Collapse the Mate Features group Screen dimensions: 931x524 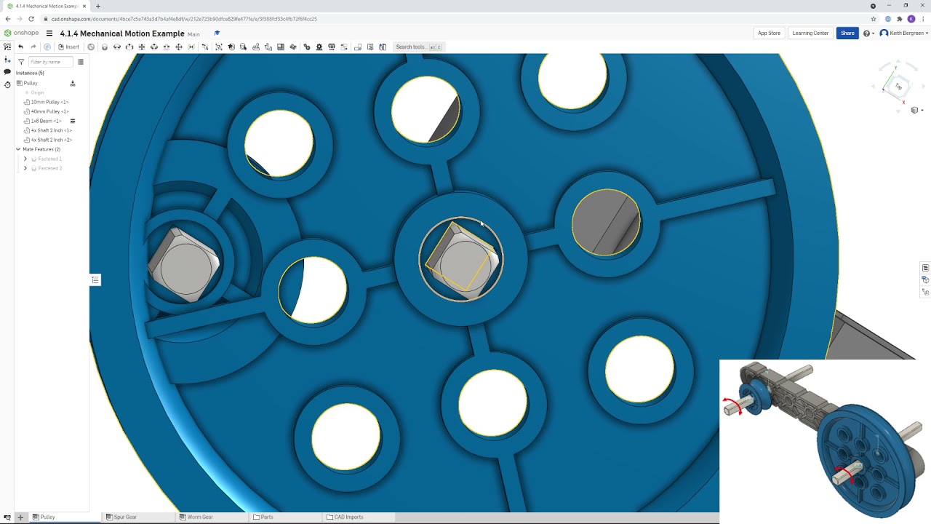[18, 149]
